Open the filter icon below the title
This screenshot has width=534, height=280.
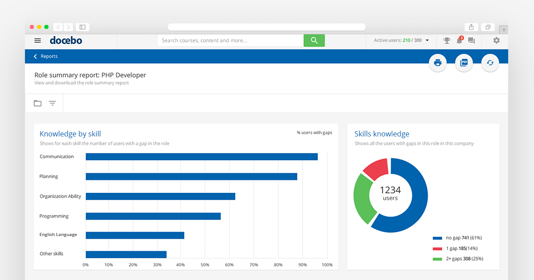[53, 103]
